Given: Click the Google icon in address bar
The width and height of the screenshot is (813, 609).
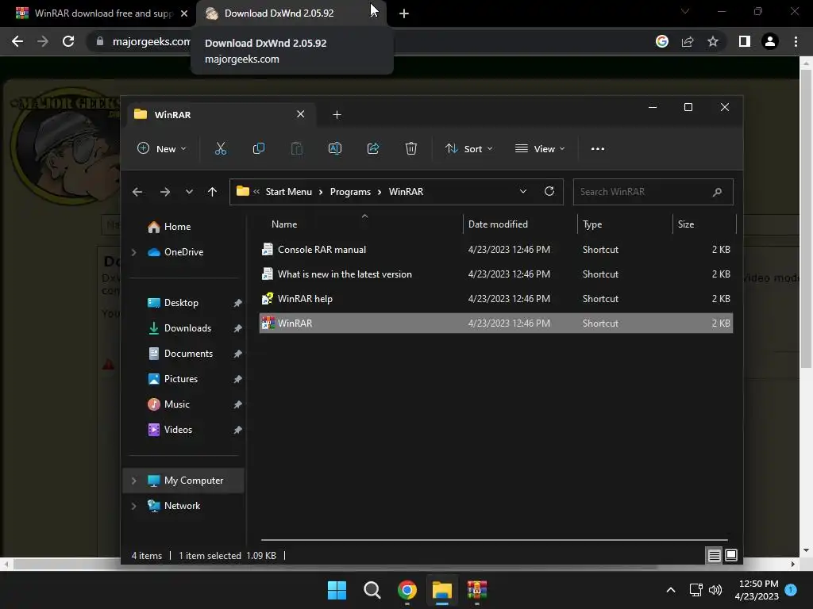Looking at the screenshot, I should [662, 41].
